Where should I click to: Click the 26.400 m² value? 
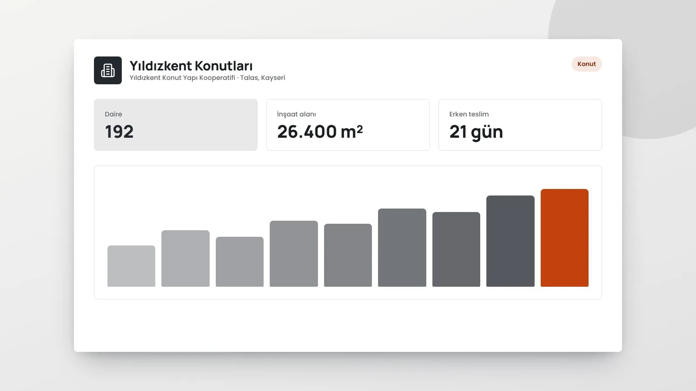coord(320,132)
